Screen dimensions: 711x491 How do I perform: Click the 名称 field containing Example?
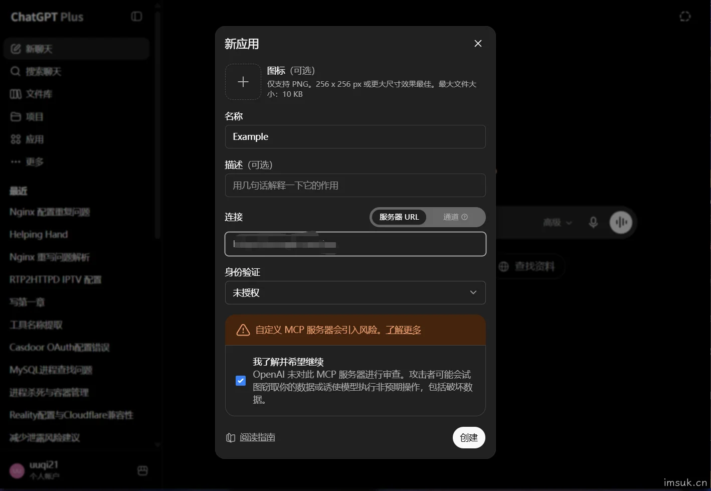355,136
